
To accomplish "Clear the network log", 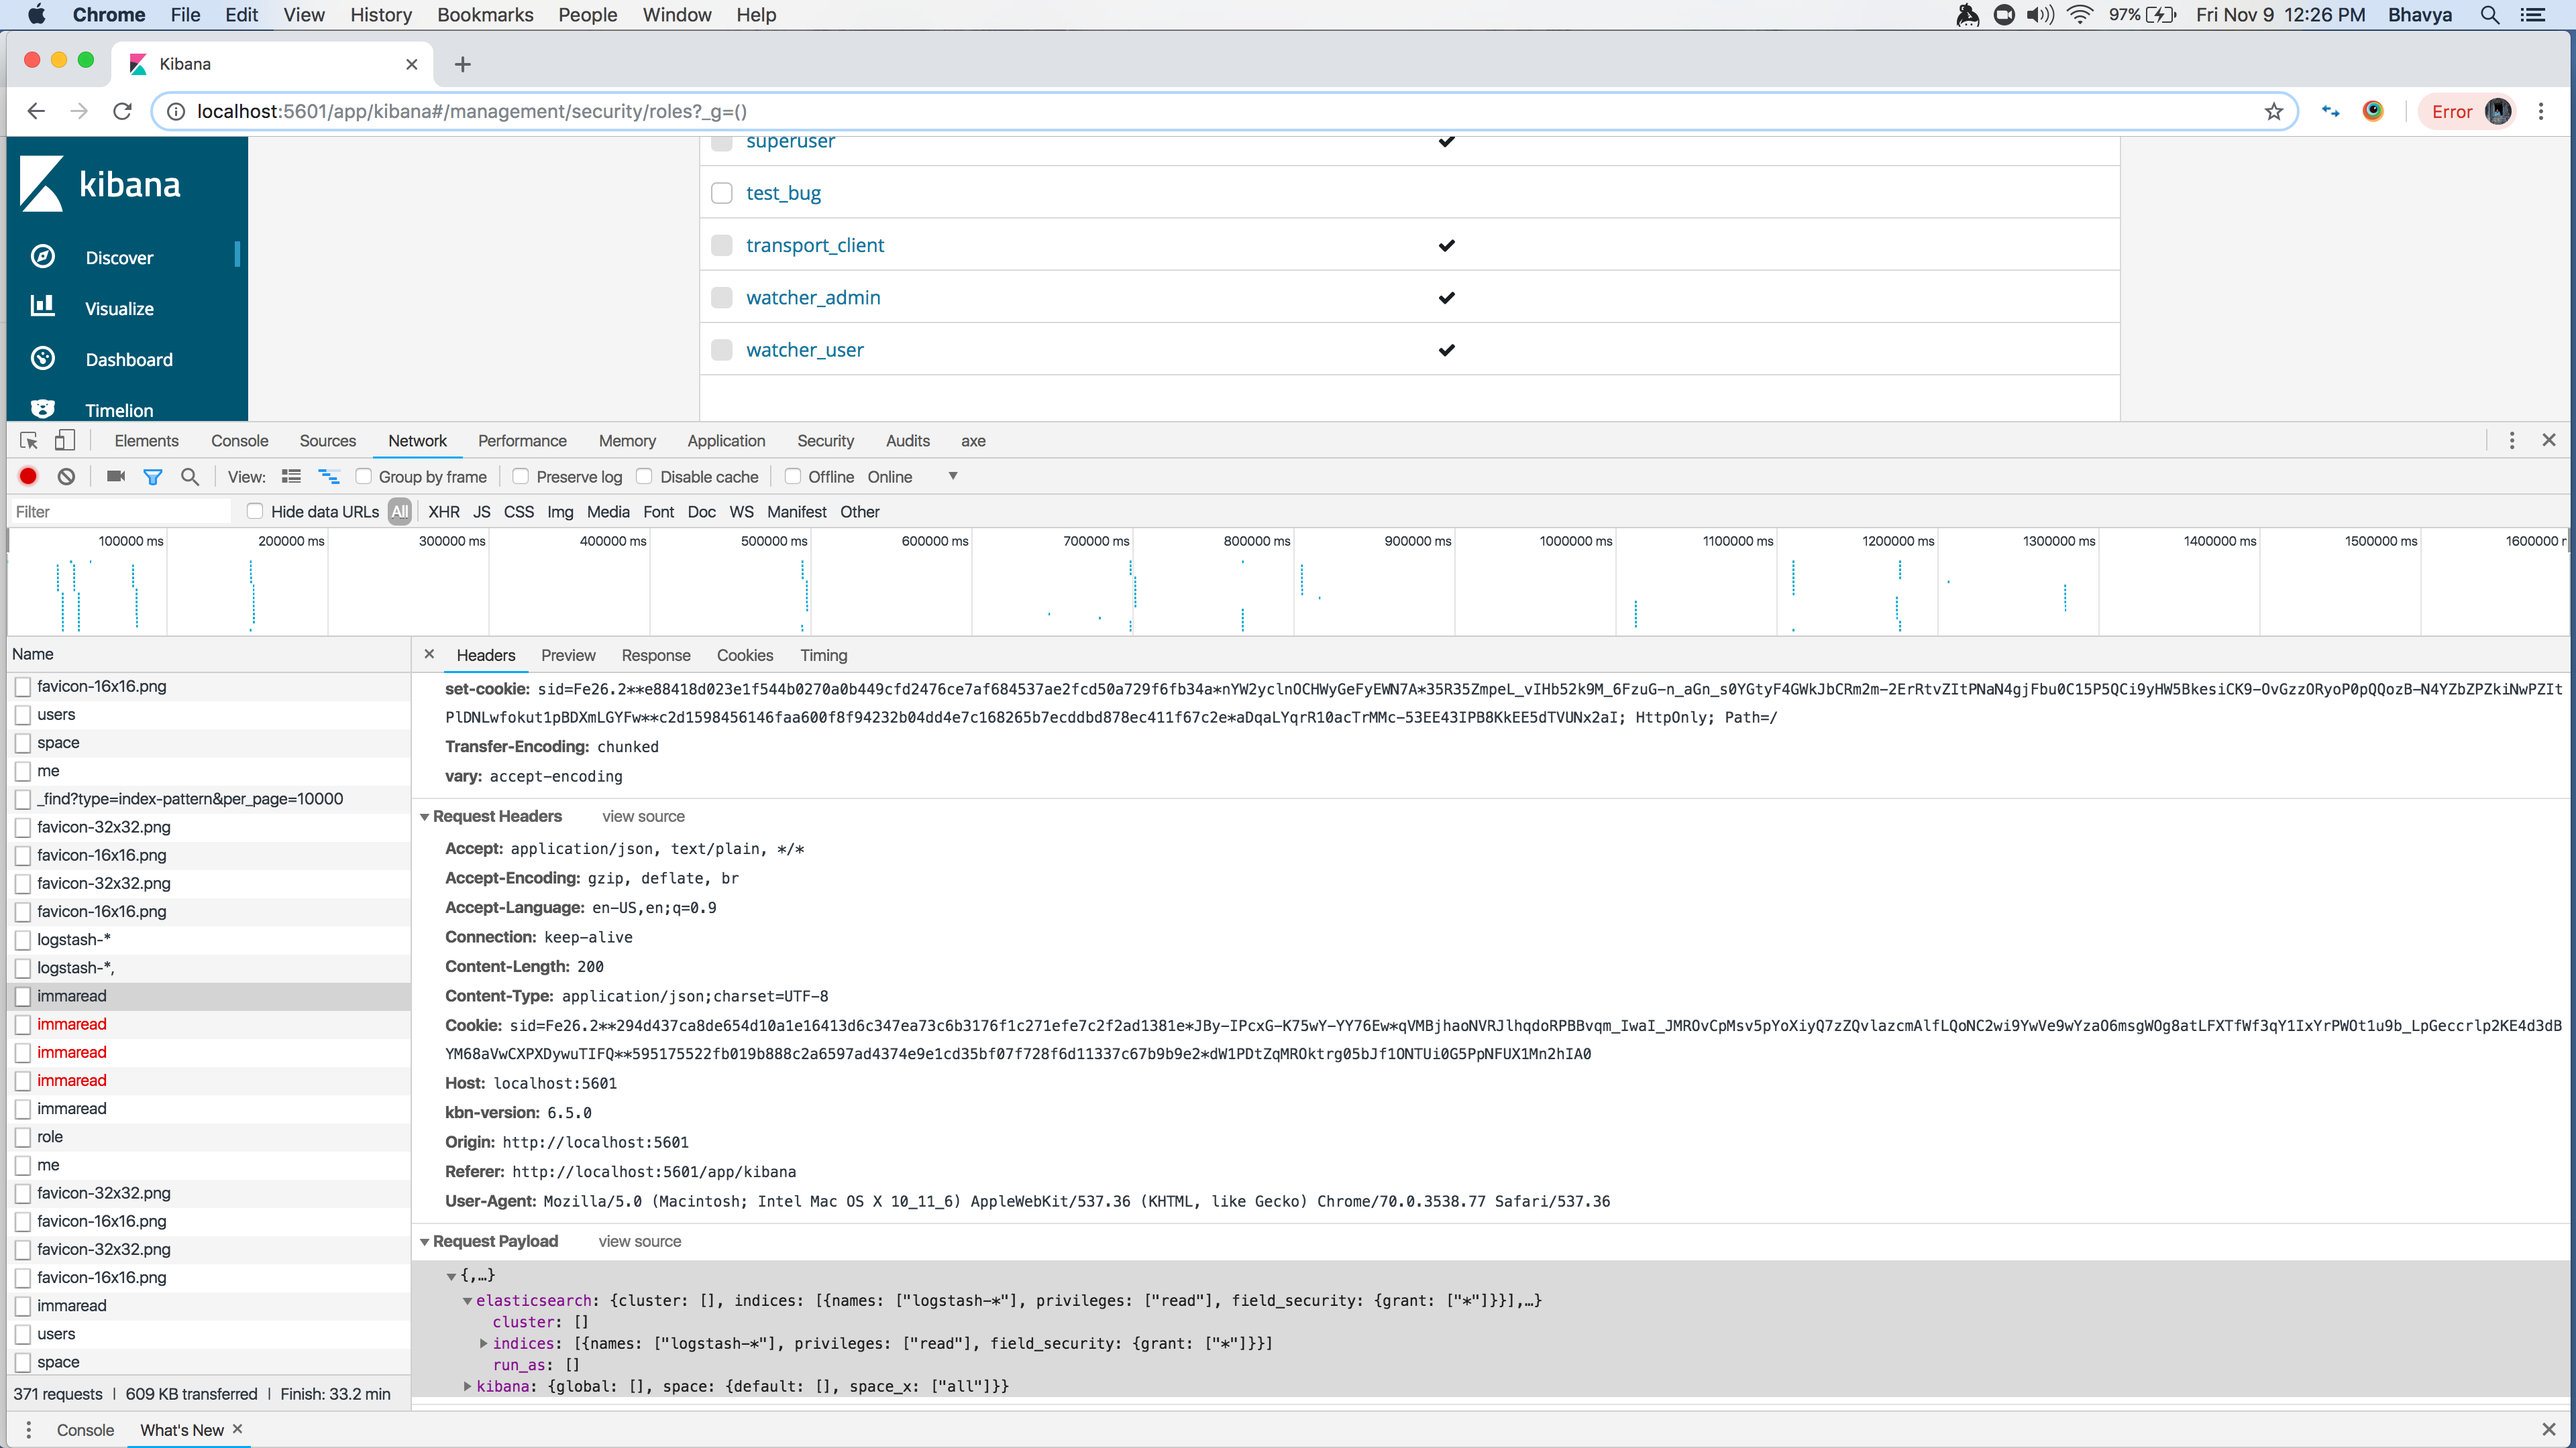I will coord(66,477).
